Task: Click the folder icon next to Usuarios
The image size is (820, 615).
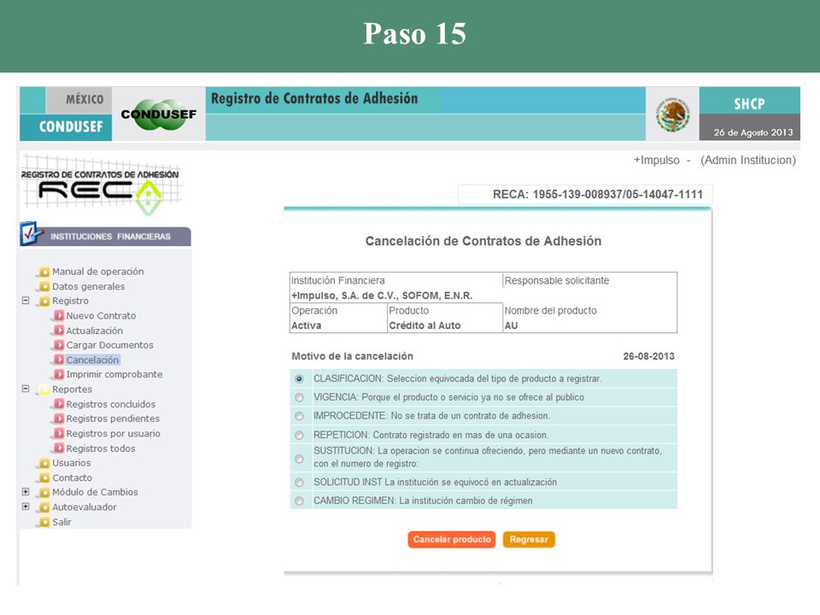Action: coord(44,463)
